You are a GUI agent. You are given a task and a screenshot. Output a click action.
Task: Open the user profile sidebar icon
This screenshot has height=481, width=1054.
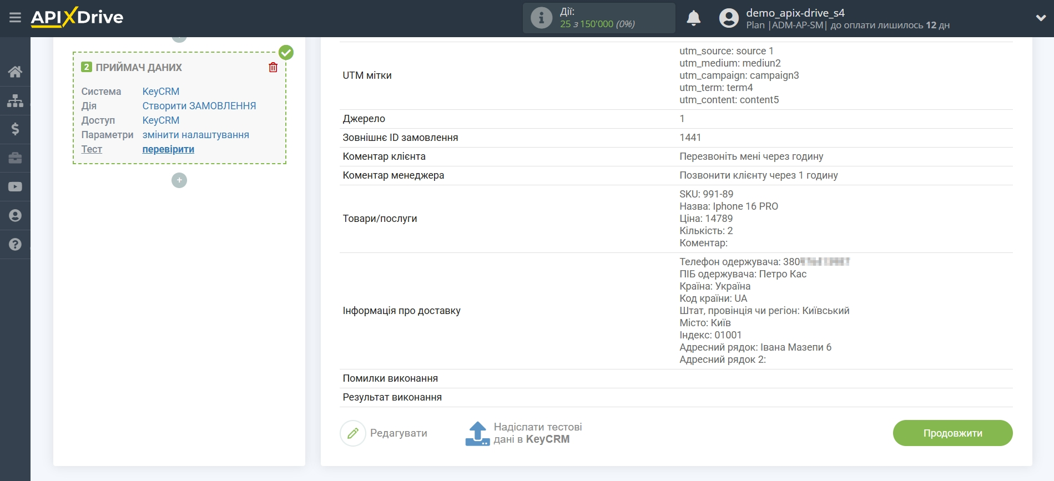[15, 216]
